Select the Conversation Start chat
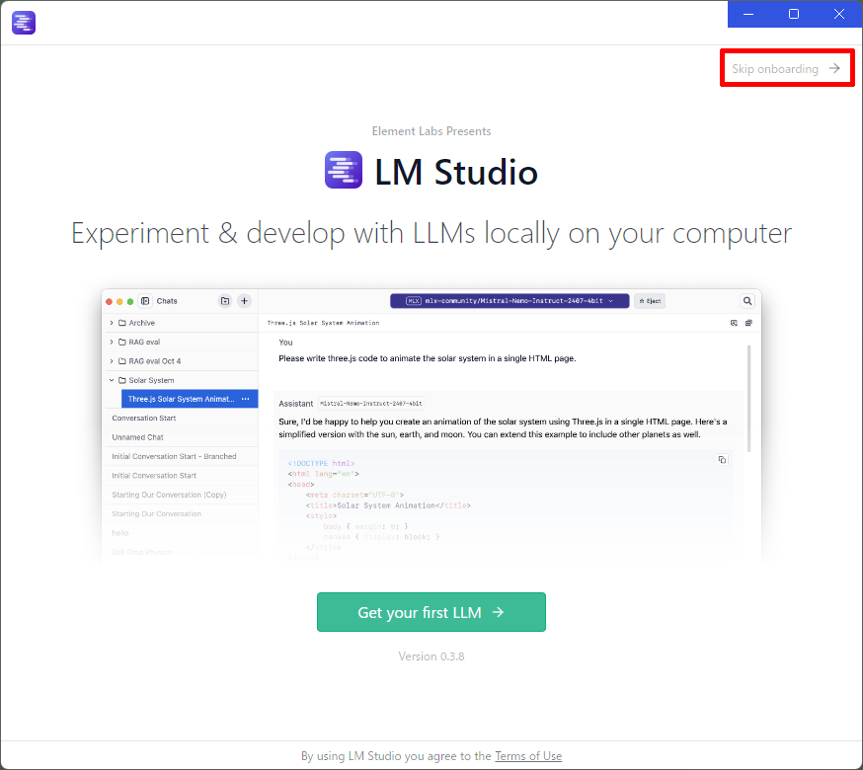The height and width of the screenshot is (770, 863). [x=181, y=419]
